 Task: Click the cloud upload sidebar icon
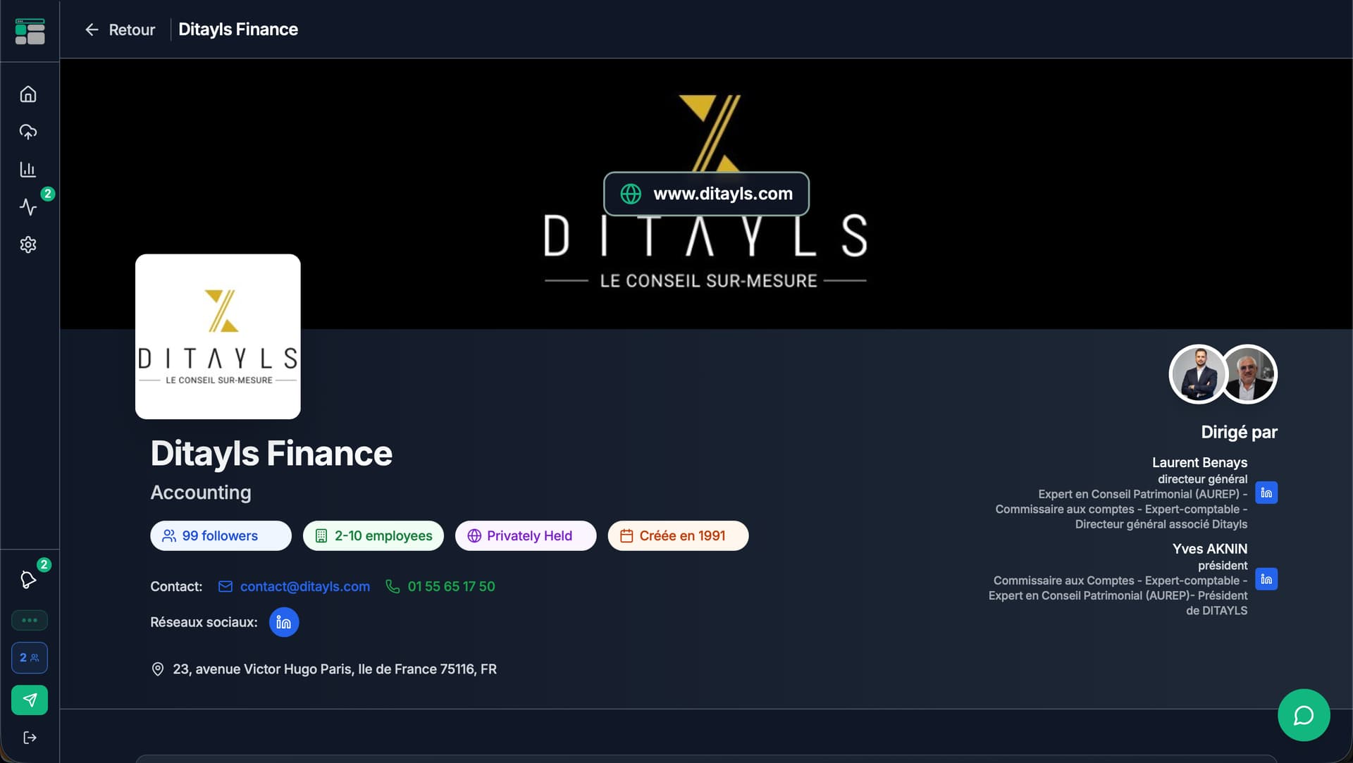point(28,132)
